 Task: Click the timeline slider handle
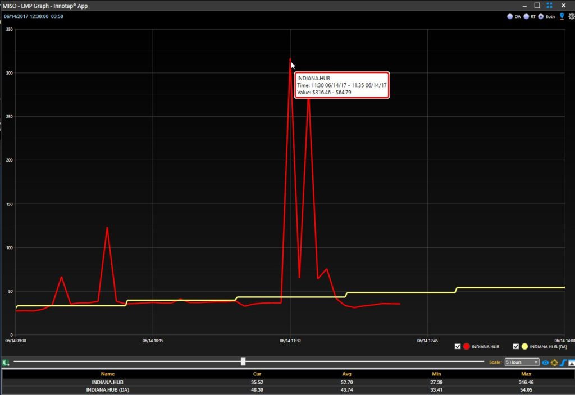[x=243, y=362]
